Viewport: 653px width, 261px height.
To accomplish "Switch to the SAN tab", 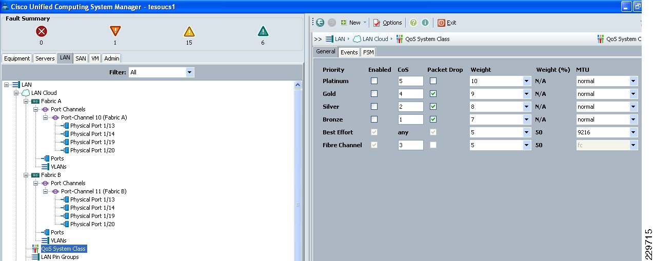I will [81, 58].
